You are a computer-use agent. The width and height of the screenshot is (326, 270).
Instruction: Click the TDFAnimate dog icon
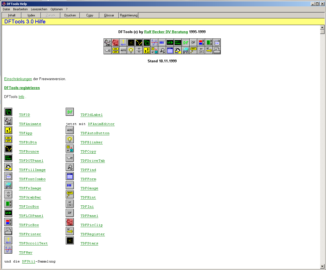point(8,121)
